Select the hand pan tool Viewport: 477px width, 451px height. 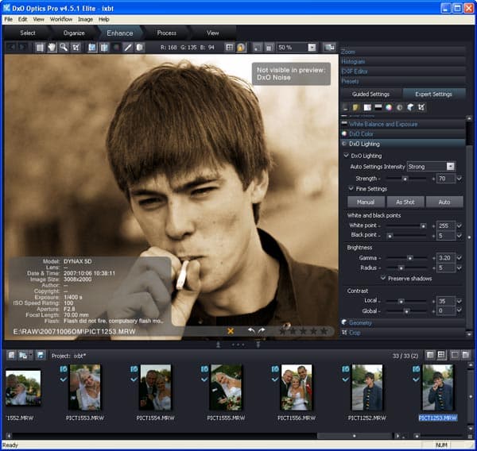click(x=52, y=48)
